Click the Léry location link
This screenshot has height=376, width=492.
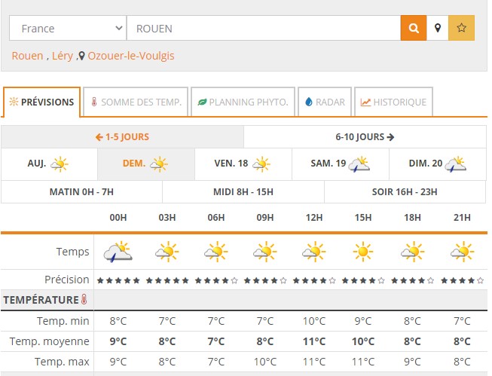[62, 56]
